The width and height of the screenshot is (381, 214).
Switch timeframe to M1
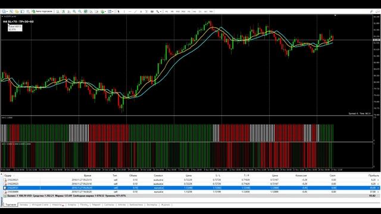pos(167,11)
